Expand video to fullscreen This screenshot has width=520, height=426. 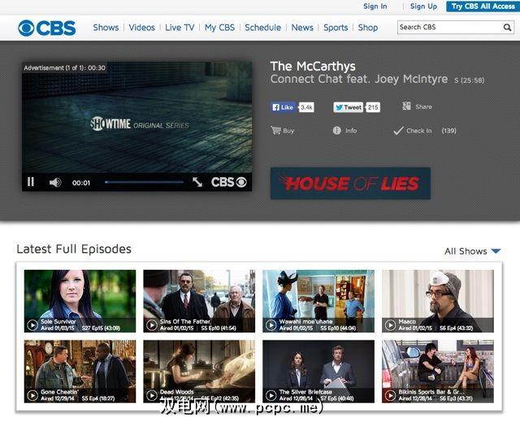coord(197,182)
